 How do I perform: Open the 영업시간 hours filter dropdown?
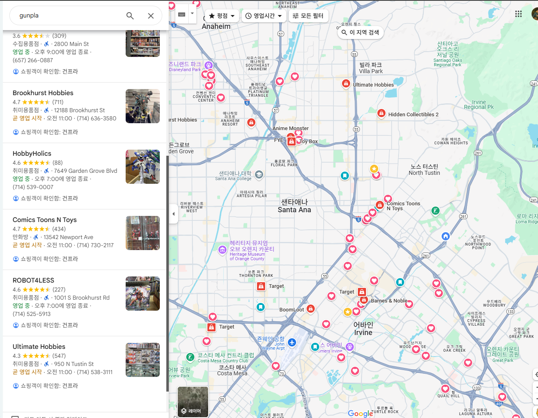[x=264, y=16]
